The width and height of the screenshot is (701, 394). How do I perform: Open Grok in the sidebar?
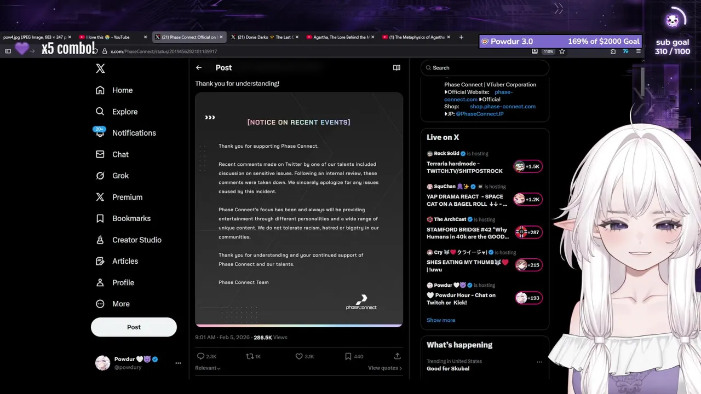[112, 176]
